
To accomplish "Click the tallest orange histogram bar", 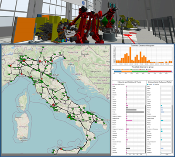I will [130, 55].
